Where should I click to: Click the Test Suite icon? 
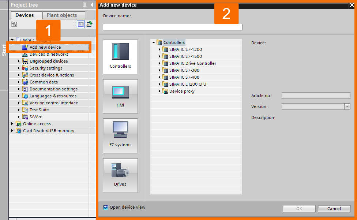click(x=25, y=110)
